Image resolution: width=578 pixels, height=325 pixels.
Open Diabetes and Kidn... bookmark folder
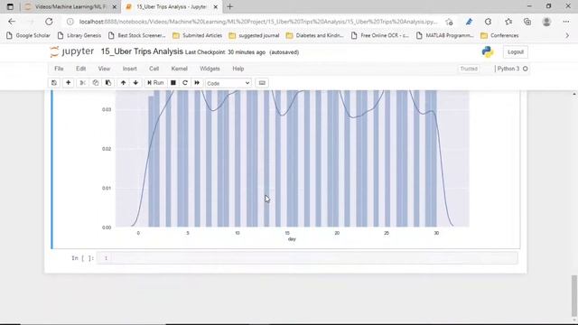click(x=315, y=36)
